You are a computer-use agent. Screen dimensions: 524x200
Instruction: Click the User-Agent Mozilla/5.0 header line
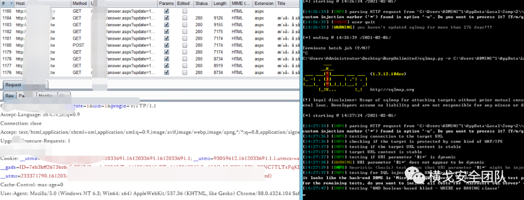click(x=150, y=193)
